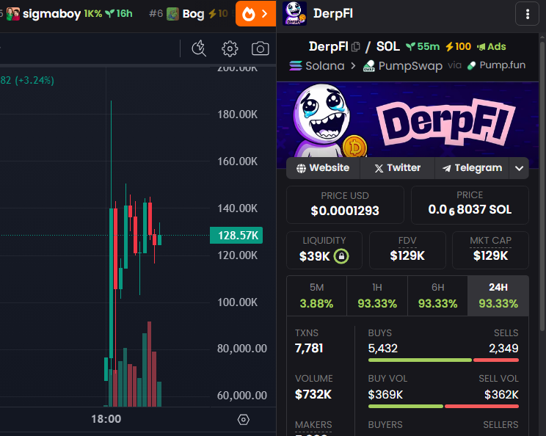
Task: Click the Pump.fun link
Action: coord(496,65)
